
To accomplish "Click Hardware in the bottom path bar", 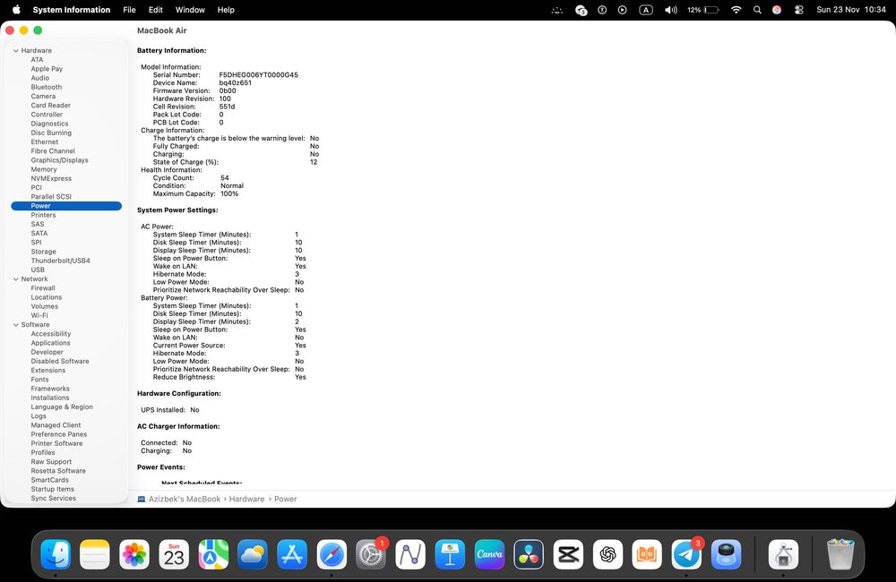I will 247,500.
